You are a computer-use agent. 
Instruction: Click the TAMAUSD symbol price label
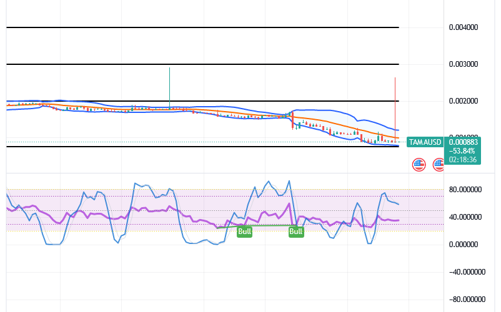pyautogui.click(x=425, y=142)
